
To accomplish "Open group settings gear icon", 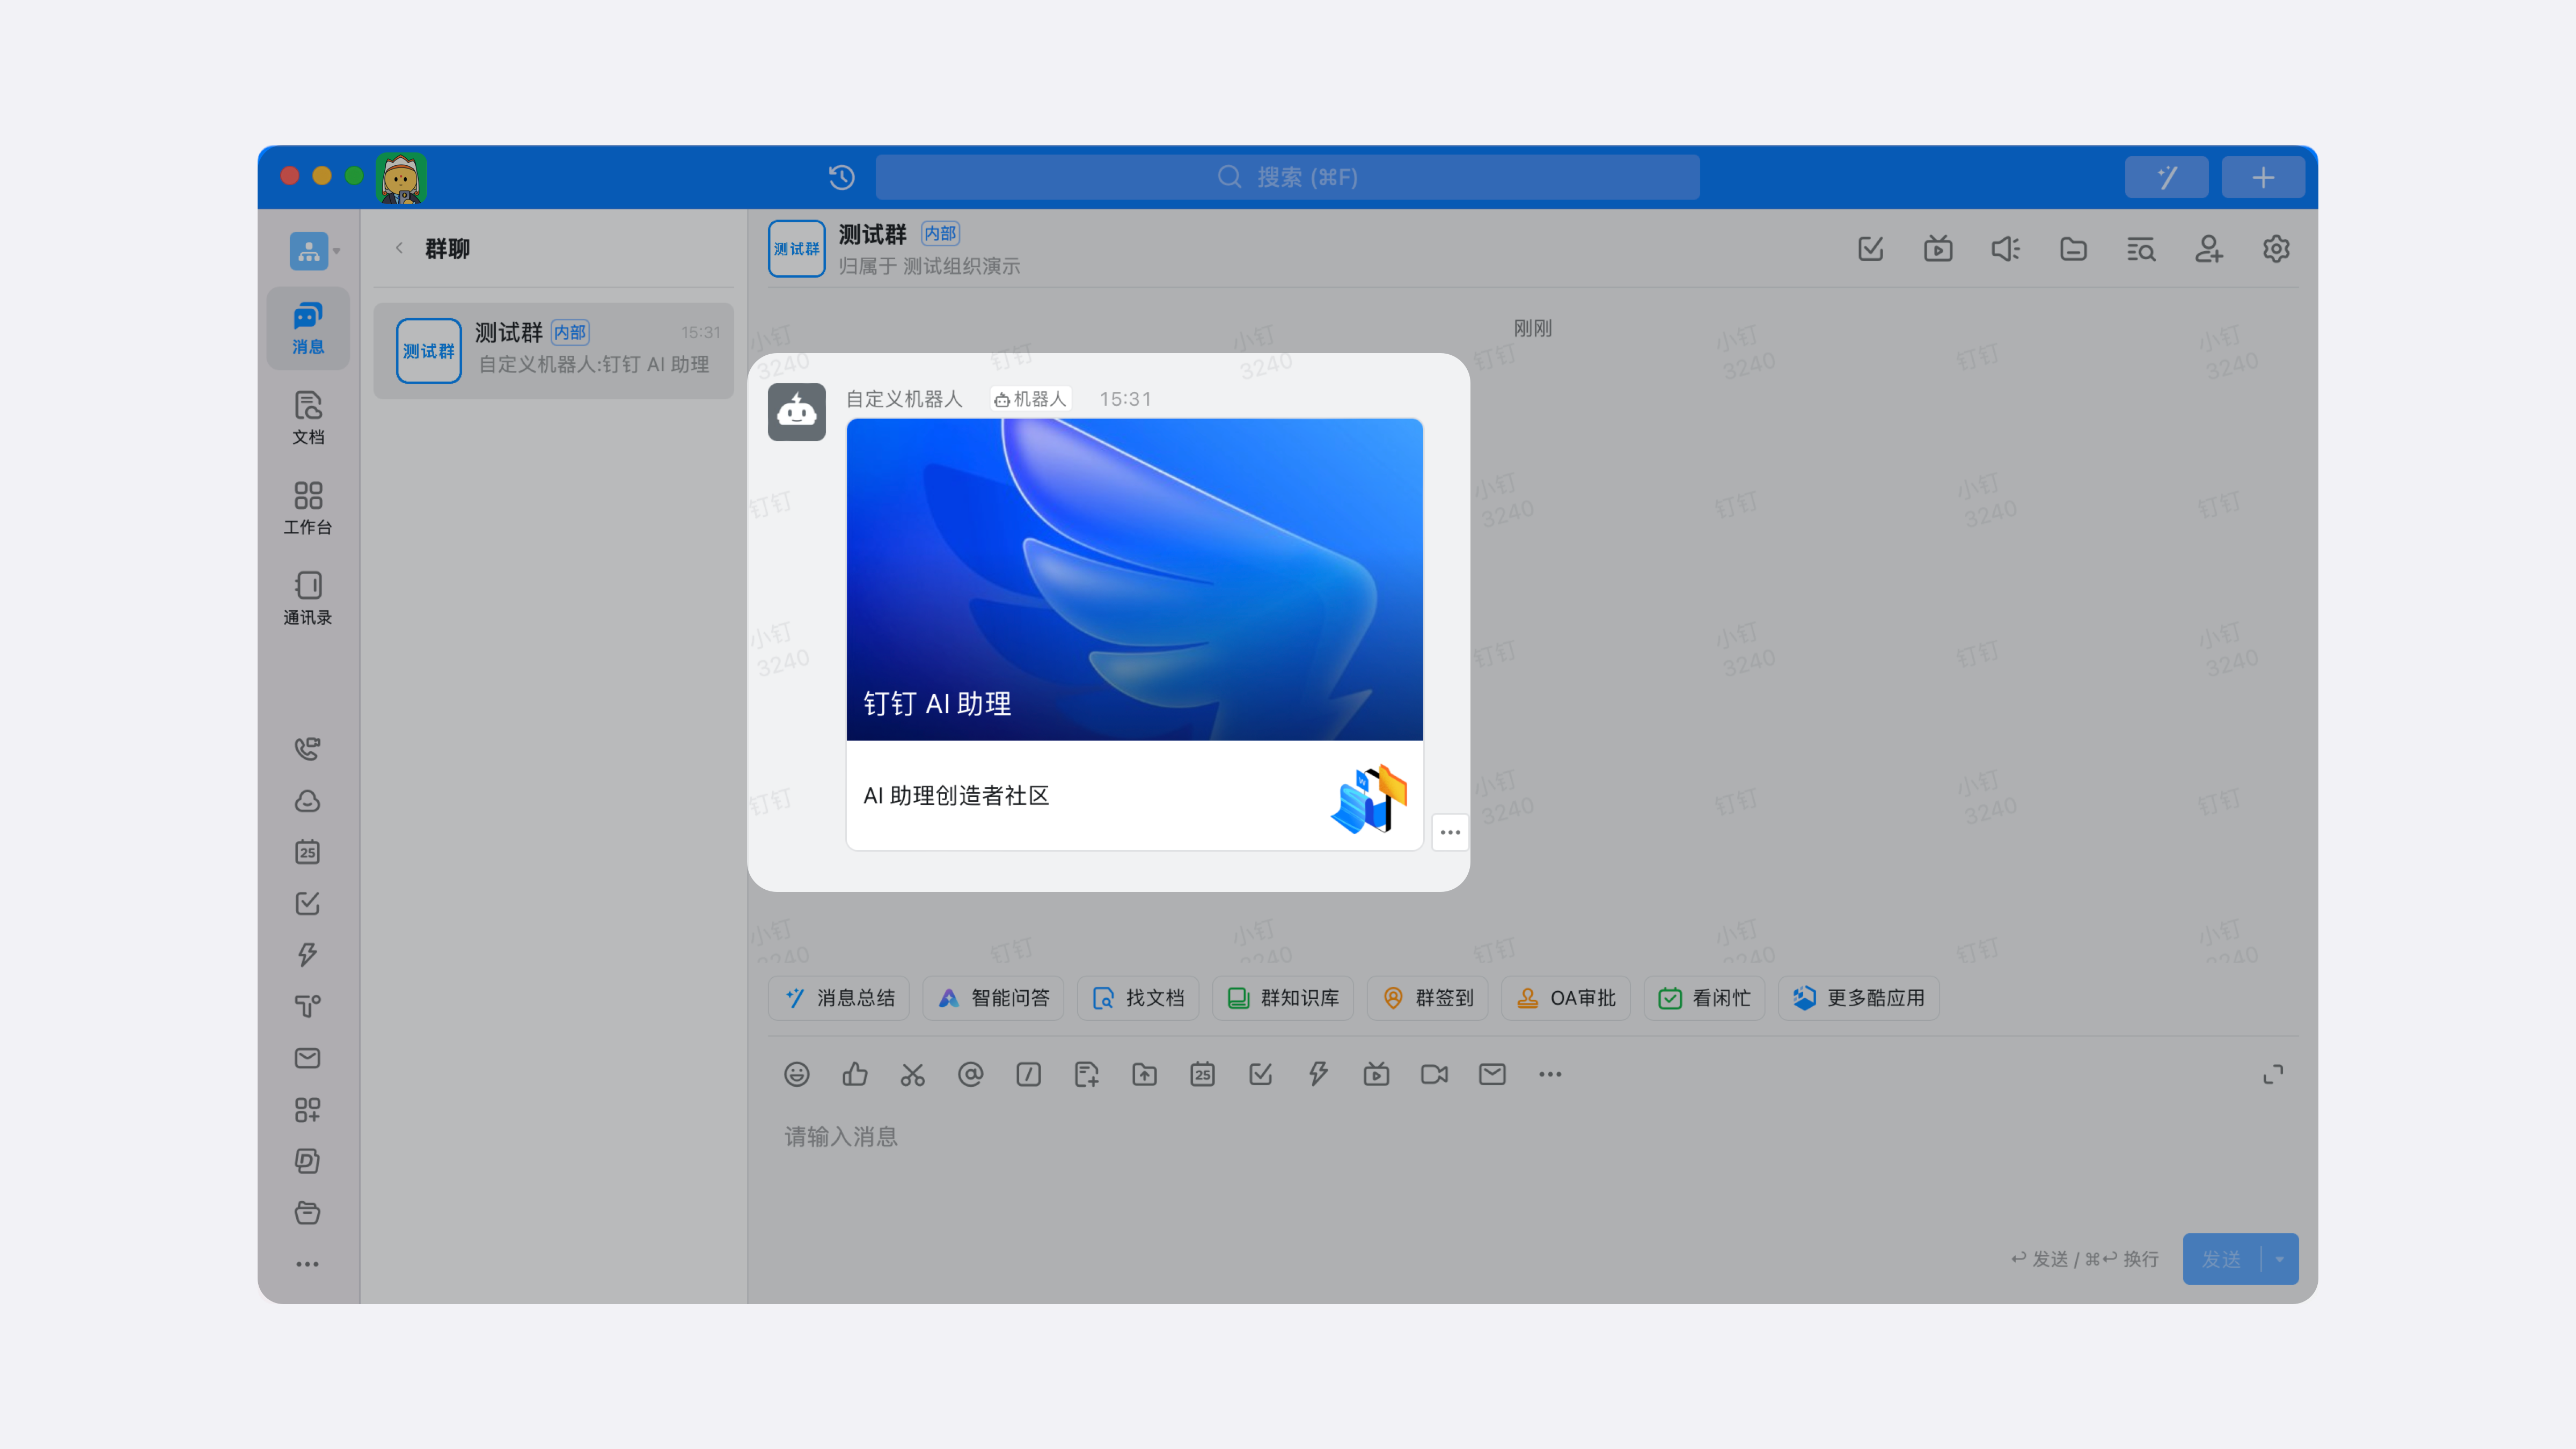I will click(x=2276, y=249).
